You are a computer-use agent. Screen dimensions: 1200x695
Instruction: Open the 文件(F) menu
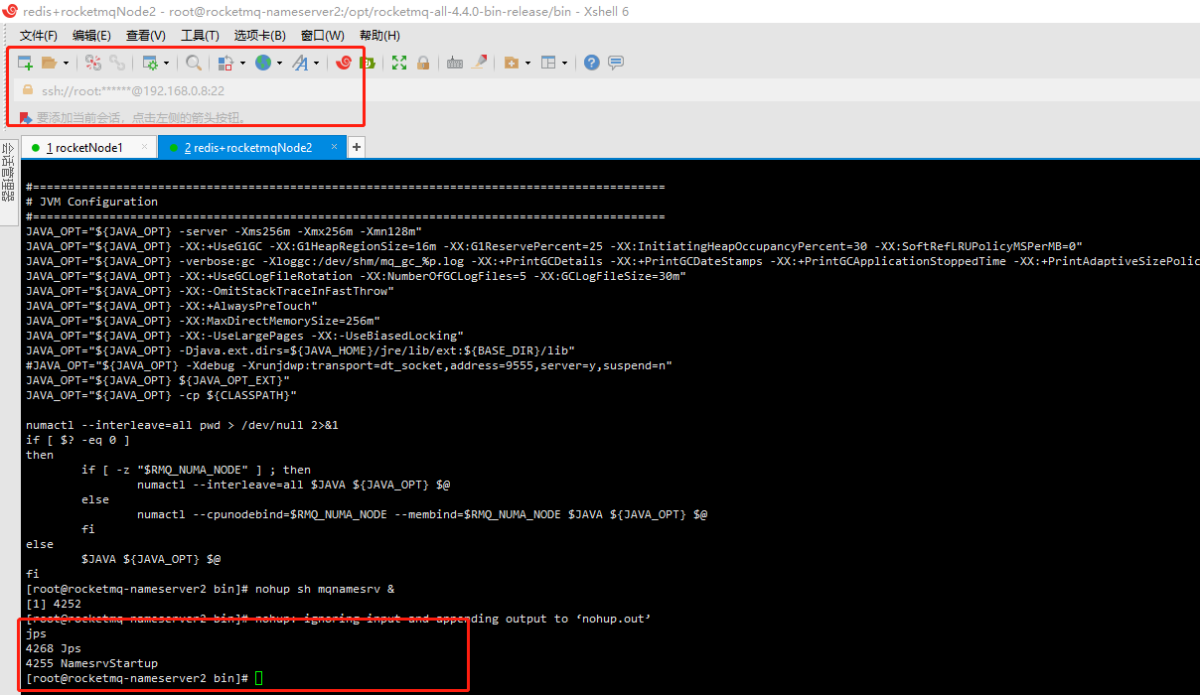click(x=39, y=36)
